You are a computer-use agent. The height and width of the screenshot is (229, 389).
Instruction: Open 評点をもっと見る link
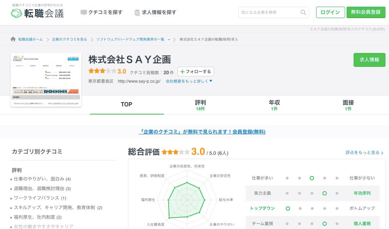coord(364,153)
